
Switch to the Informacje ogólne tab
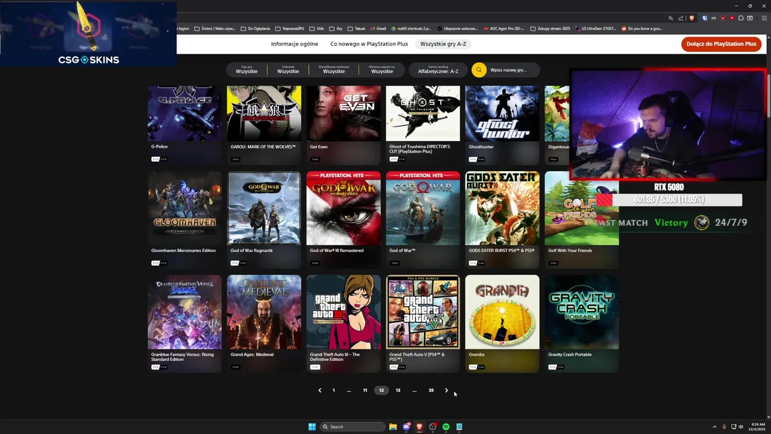[295, 44]
